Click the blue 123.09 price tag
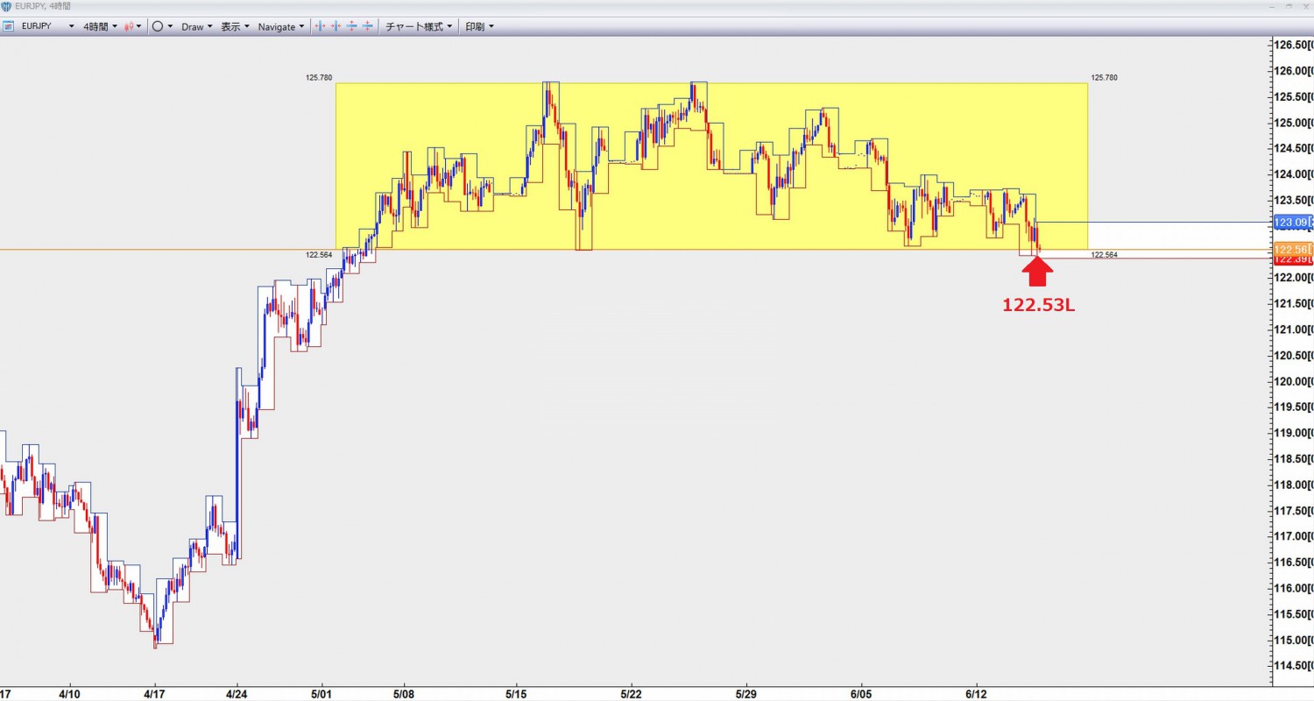The image size is (1314, 701). (1293, 222)
